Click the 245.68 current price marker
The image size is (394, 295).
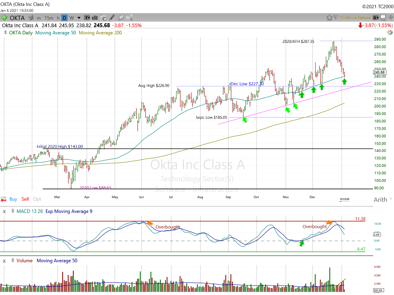[379, 72]
